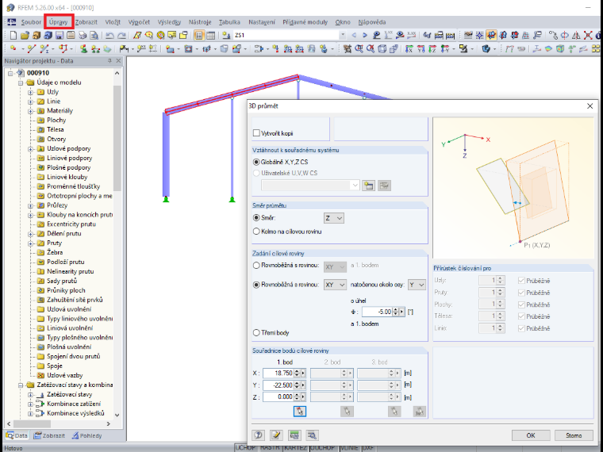This screenshot has width=603, height=452.
Task: Open the XY plane dropdown for rotated plane
Action: 335,285
